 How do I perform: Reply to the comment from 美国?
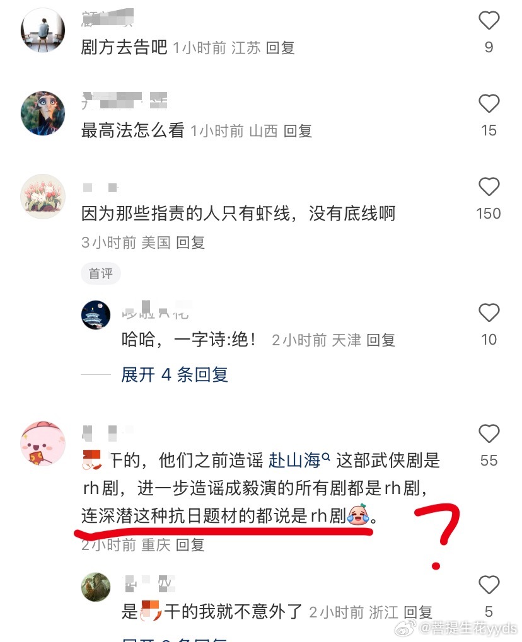tap(190, 243)
